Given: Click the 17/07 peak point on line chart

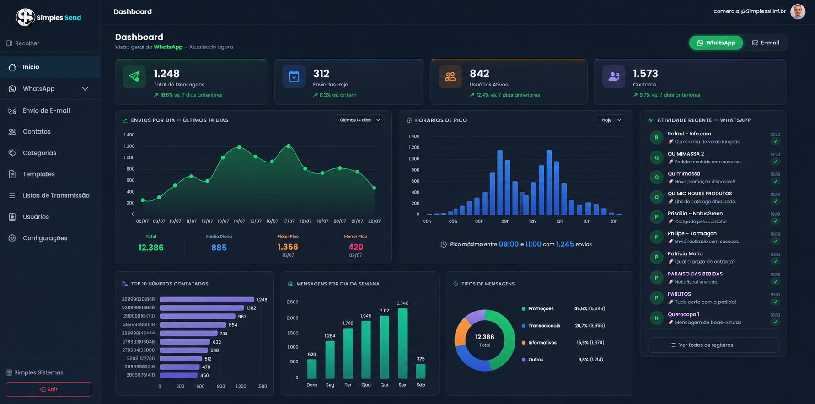Looking at the screenshot, I should [289, 146].
